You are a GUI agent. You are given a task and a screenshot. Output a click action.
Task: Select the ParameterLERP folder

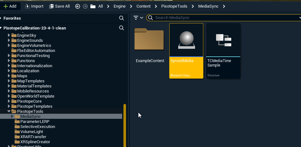[35, 122]
